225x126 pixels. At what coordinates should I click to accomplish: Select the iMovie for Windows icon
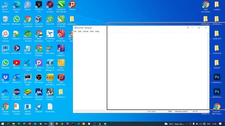[x=39, y=94]
